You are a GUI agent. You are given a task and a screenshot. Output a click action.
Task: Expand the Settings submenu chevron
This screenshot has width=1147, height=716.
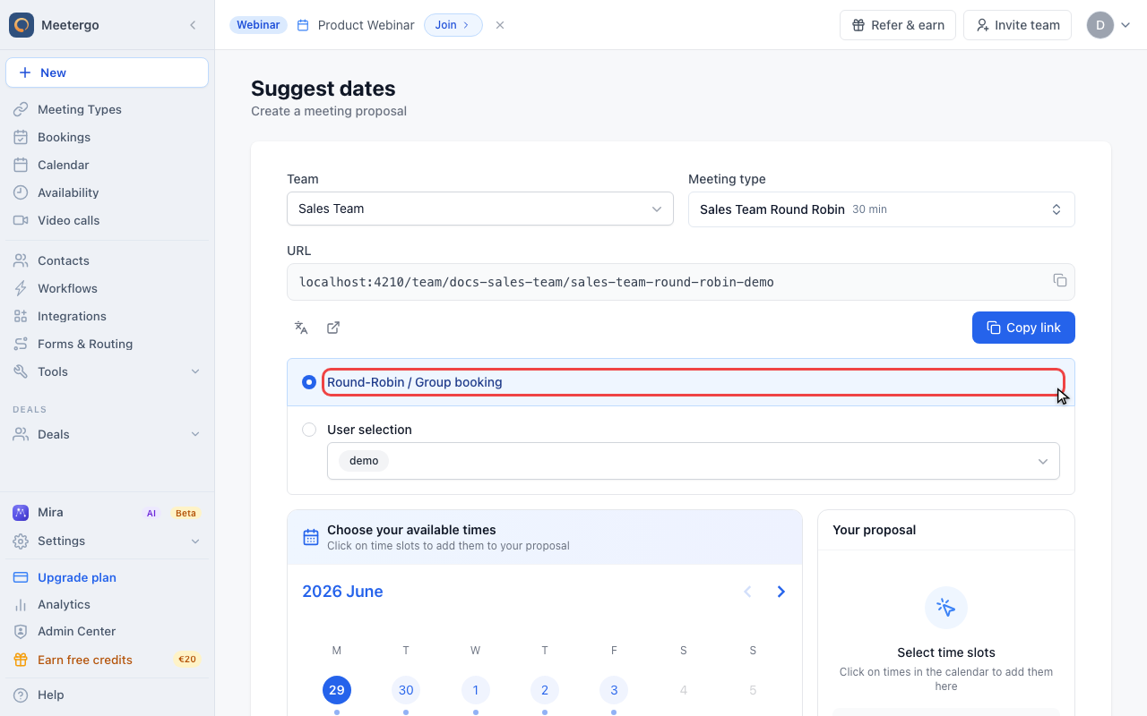(x=195, y=541)
